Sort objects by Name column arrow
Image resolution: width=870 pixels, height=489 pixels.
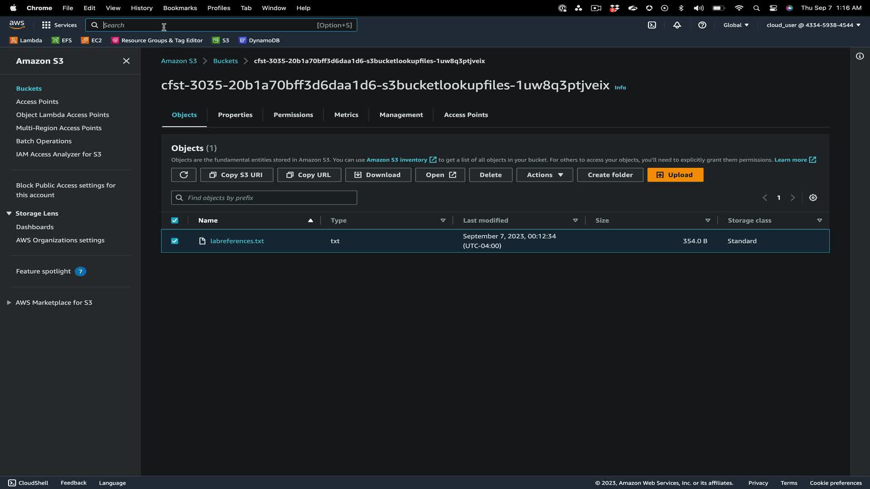tap(310, 221)
